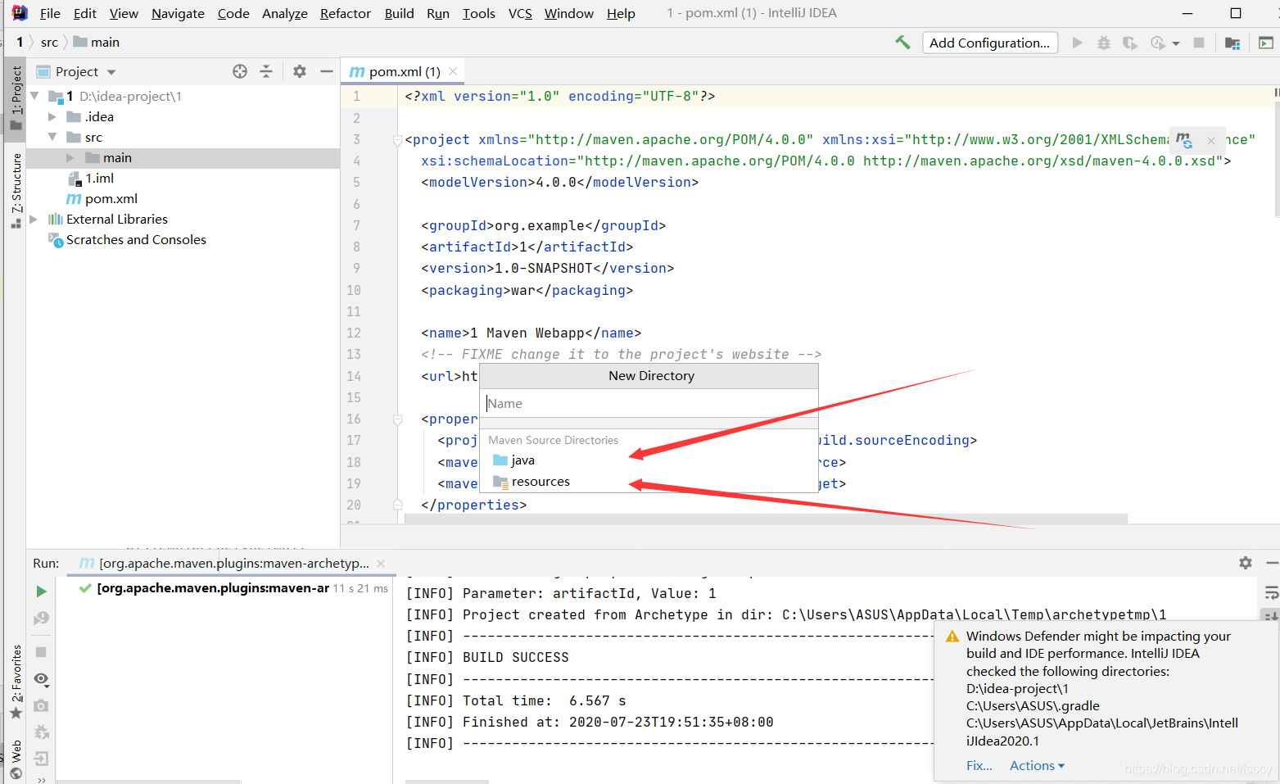
Task: Toggle the 2: Favorites side tool window
Action: tap(16, 682)
